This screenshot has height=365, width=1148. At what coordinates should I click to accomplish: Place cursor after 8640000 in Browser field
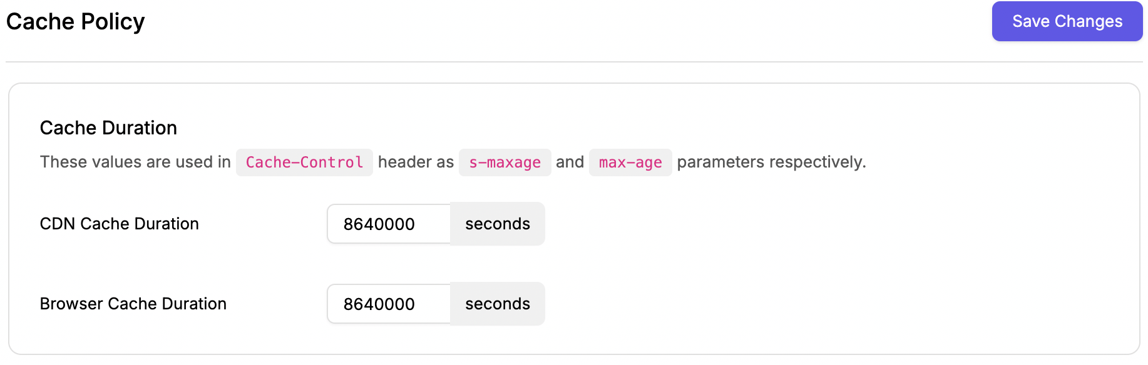416,304
